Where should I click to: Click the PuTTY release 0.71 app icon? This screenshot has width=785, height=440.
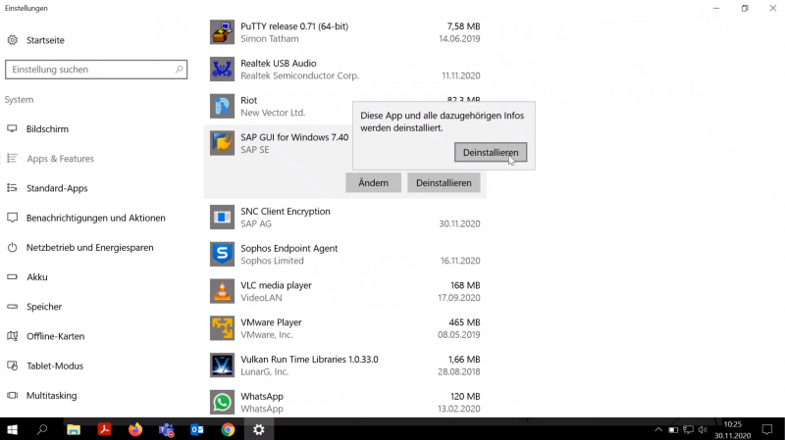point(222,32)
